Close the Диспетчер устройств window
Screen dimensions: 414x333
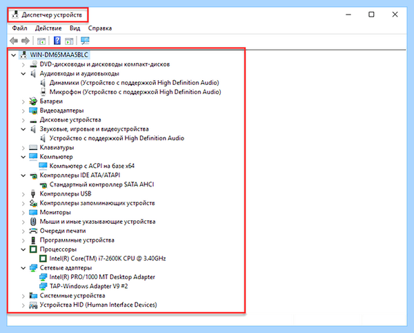tap(395, 15)
